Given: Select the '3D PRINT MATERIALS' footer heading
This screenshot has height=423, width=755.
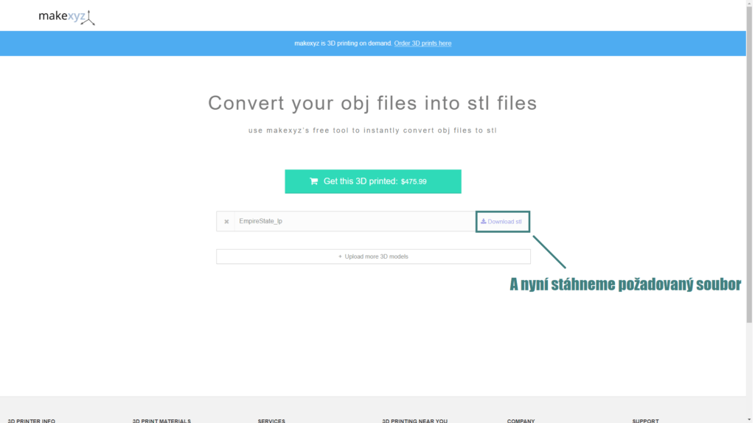Looking at the screenshot, I should [161, 420].
